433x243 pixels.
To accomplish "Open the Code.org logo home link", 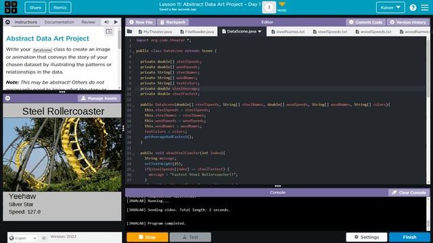I will (x=11, y=7).
